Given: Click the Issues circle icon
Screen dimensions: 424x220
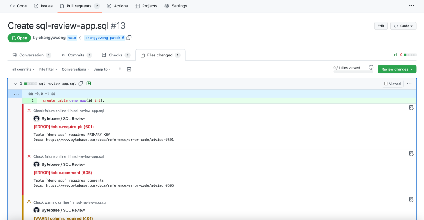Looking at the screenshot, I should pyautogui.click(x=36, y=6).
